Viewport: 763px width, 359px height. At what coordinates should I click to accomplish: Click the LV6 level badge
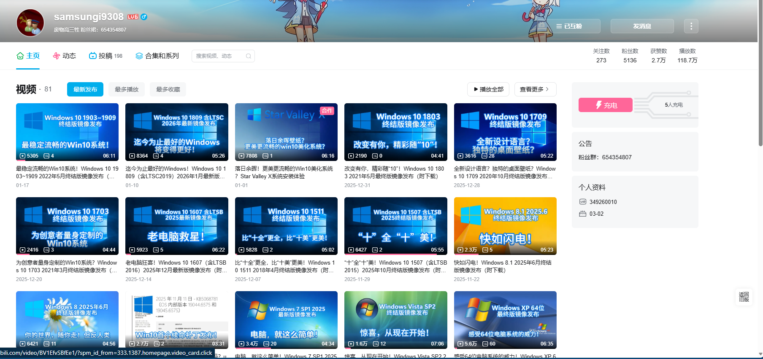coord(133,17)
